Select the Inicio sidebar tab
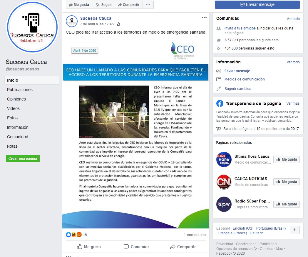The width and height of the screenshot is (308, 257). (32, 80)
